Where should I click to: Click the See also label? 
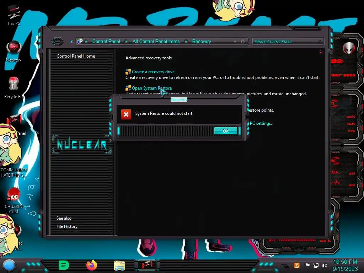click(64, 218)
